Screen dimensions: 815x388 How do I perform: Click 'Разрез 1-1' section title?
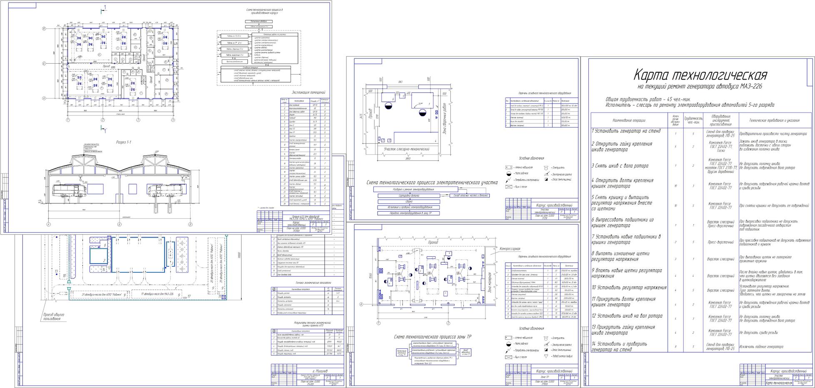click(x=123, y=142)
